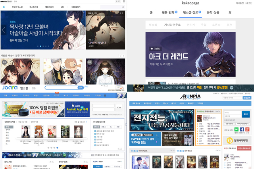This screenshot has height=169, width=254.
Task: Click the GO icon on Joara event banner
Action: tap(62, 114)
